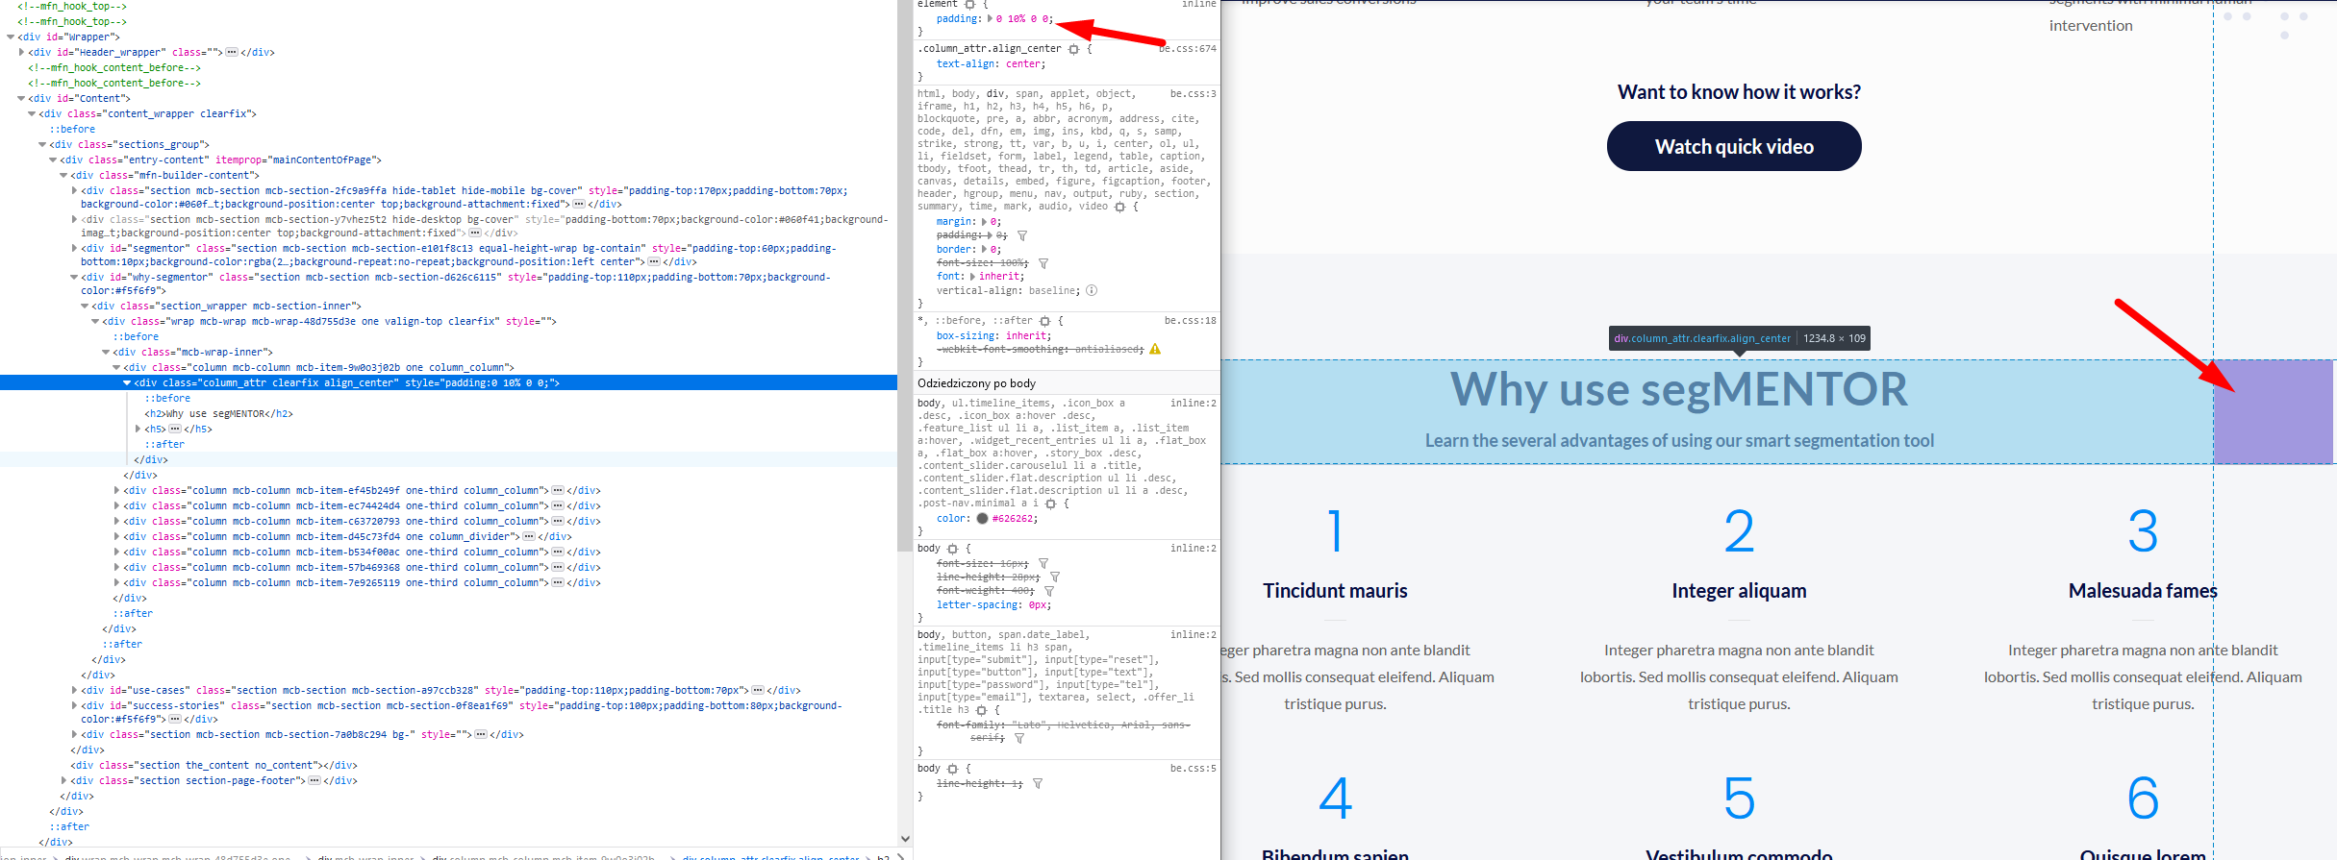Expand the font: inherit shorthand property
This screenshot has height=860, width=2337.
click(972, 277)
